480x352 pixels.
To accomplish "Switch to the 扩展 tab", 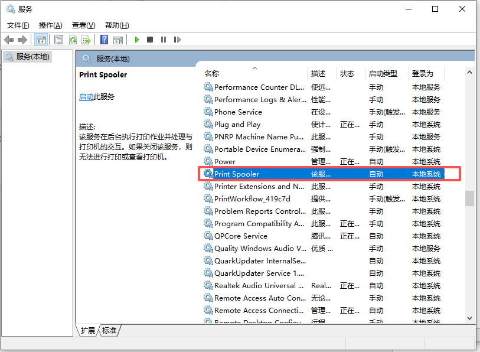I will click(87, 331).
